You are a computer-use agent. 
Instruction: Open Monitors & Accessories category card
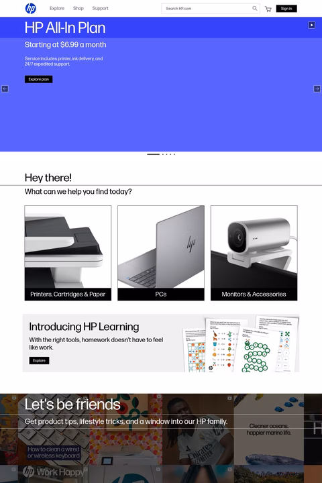click(x=254, y=253)
